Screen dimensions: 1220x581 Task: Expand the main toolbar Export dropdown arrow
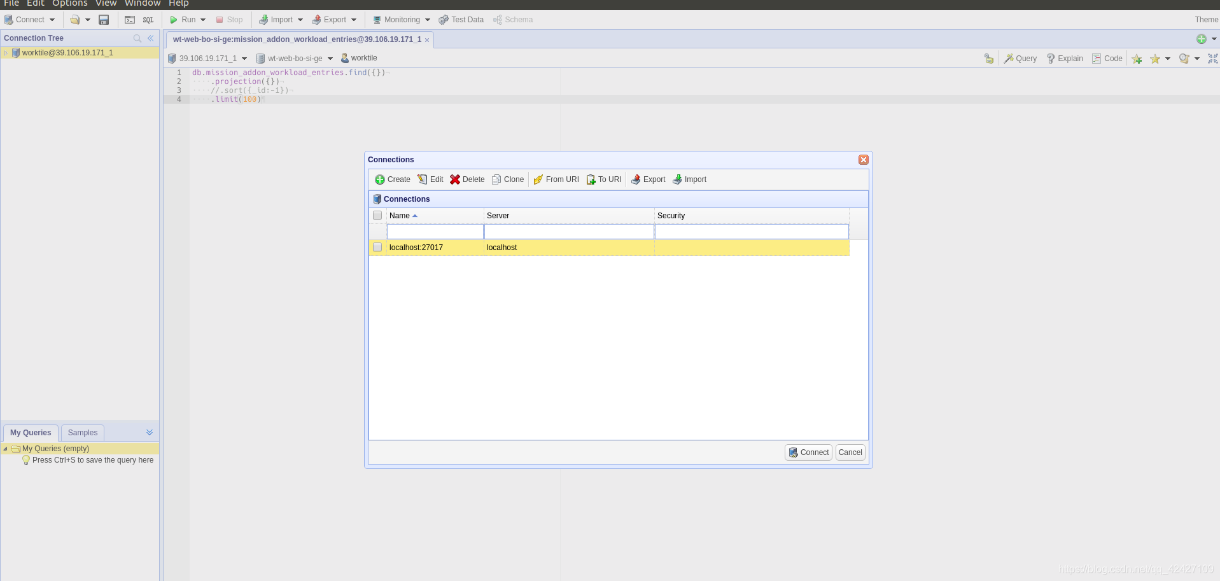tap(354, 20)
